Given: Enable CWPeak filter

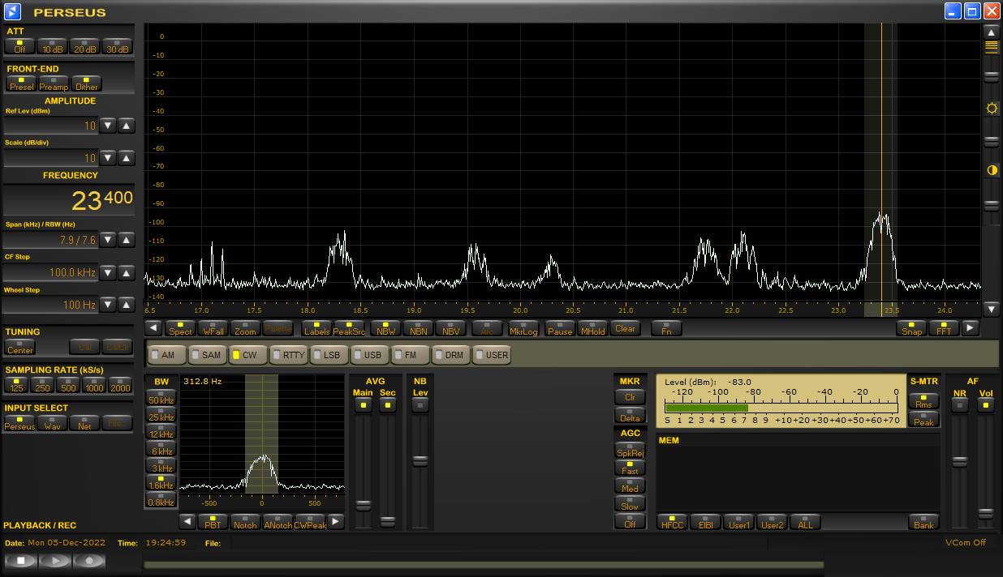Looking at the screenshot, I should pyautogui.click(x=310, y=522).
